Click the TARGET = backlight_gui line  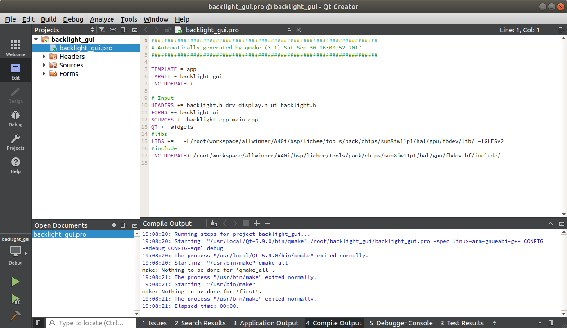tap(187, 76)
